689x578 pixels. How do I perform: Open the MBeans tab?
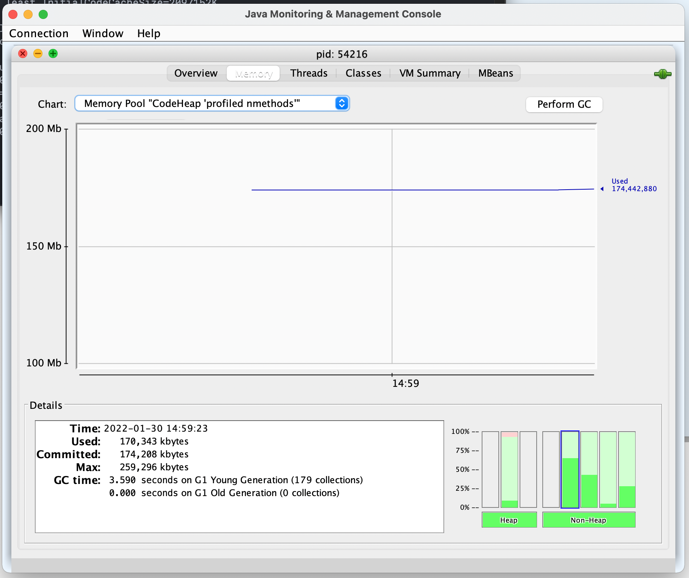pos(495,73)
